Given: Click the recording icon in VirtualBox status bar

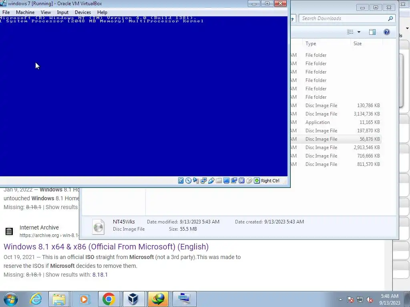Looking at the screenshot, I should (x=234, y=181).
